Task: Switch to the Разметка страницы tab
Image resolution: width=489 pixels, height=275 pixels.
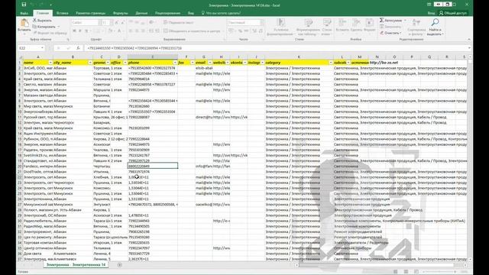Action: point(90,13)
